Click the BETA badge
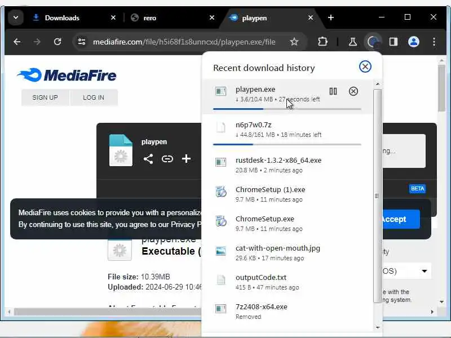Image resolution: width=451 pixels, height=338 pixels. point(417,189)
